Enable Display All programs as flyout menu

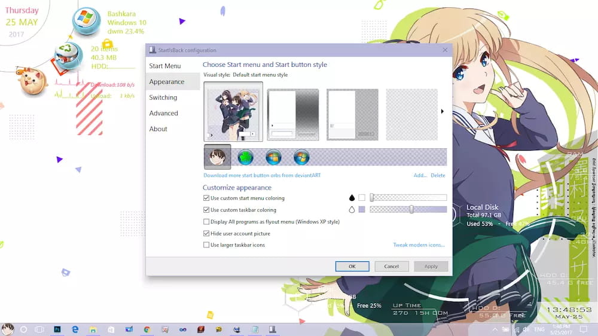pos(271,222)
